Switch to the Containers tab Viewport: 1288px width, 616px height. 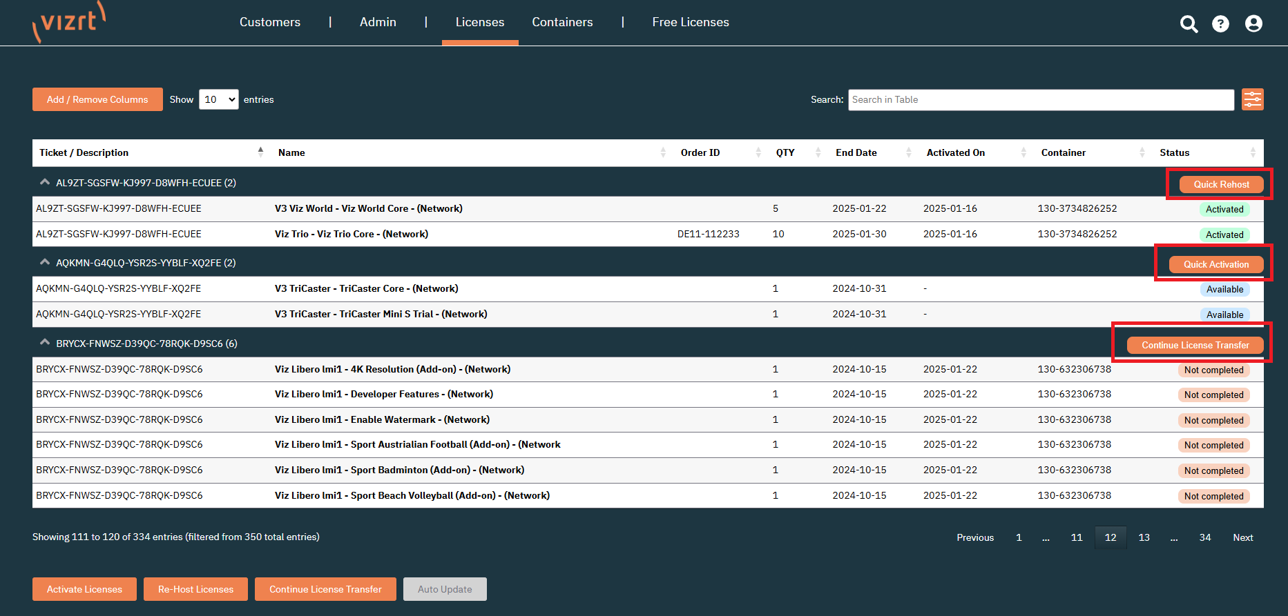click(x=562, y=22)
